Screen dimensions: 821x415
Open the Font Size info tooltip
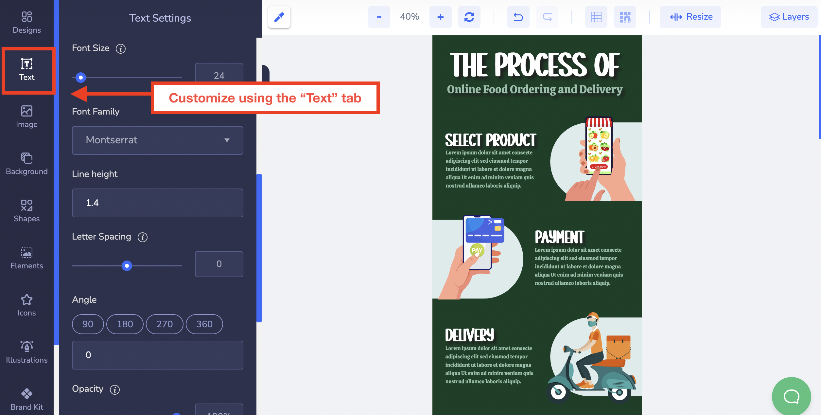click(x=120, y=48)
